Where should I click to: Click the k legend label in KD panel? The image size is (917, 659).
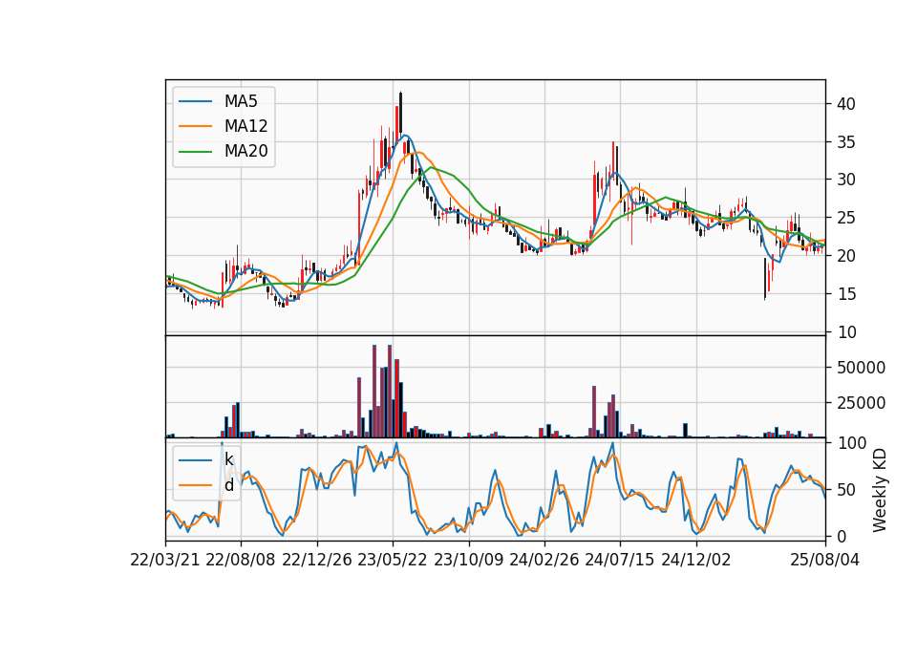228,459
